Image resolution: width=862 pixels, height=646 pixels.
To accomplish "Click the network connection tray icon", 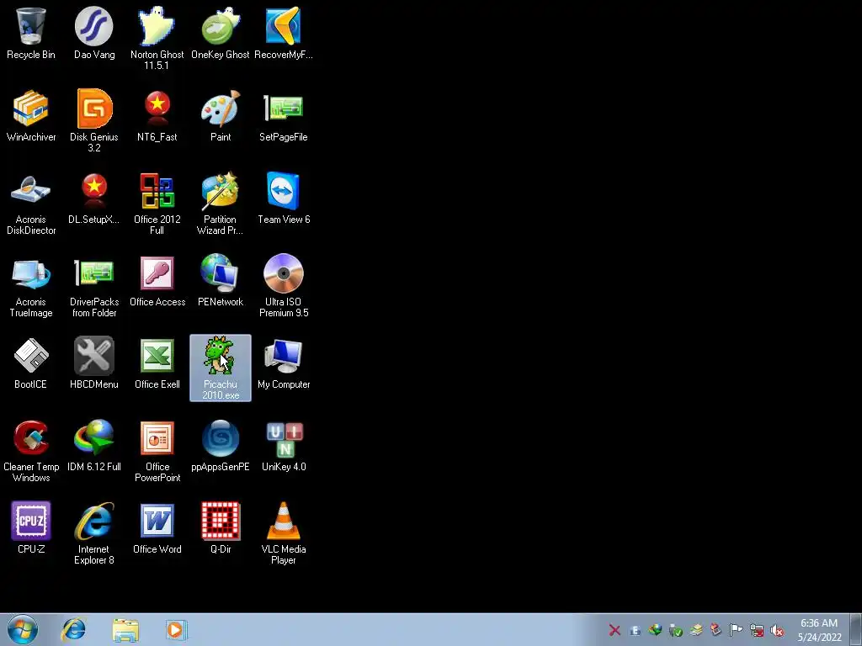I will point(757,631).
